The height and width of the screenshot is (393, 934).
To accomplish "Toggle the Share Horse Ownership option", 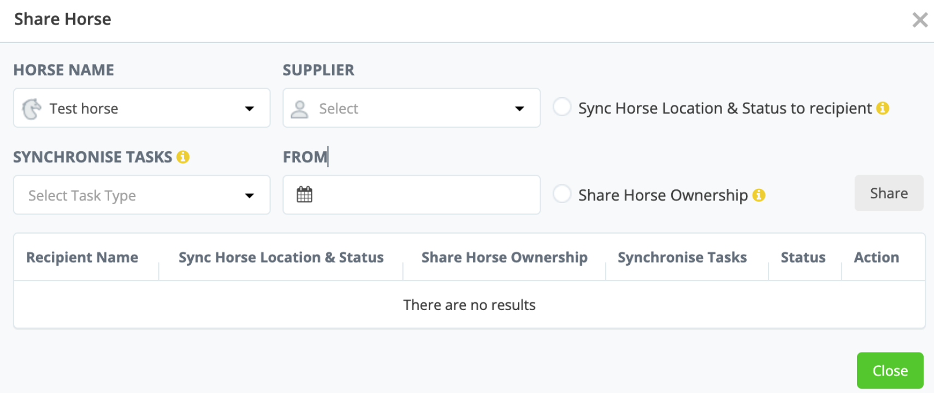I will 562,194.
